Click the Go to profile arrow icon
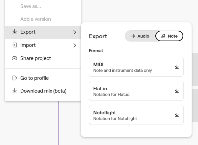The height and width of the screenshot is (145, 198). [x=14, y=78]
